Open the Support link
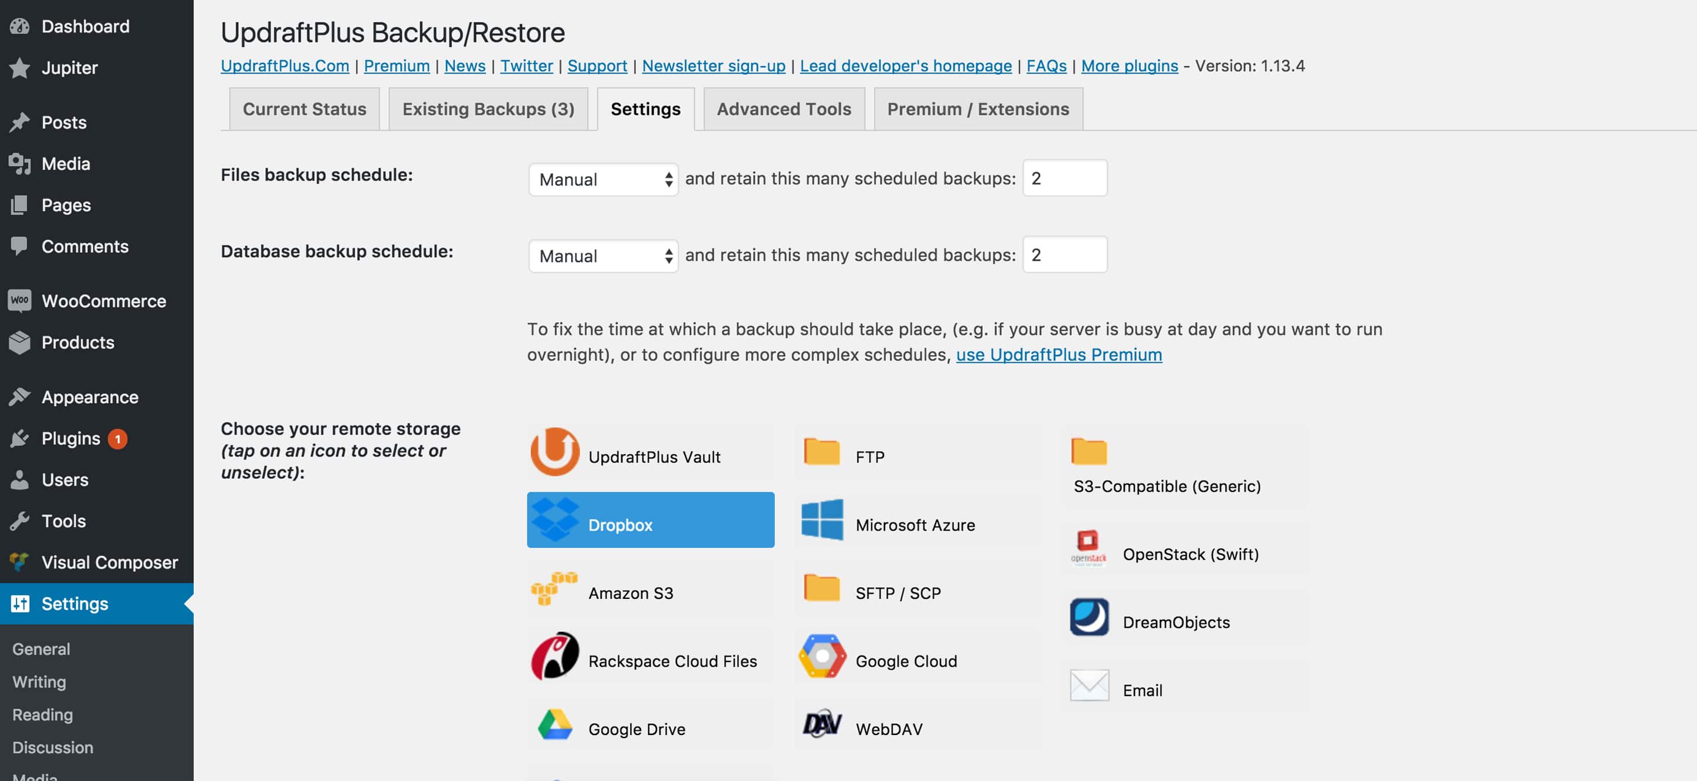The width and height of the screenshot is (1697, 781). point(597,66)
